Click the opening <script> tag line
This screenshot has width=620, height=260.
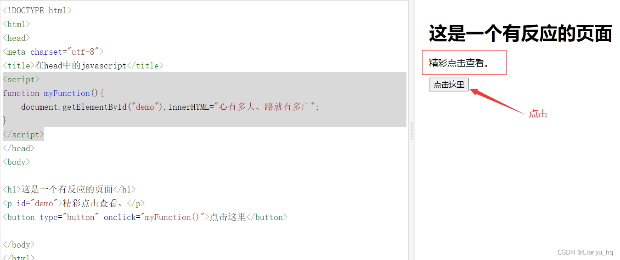click(21, 79)
